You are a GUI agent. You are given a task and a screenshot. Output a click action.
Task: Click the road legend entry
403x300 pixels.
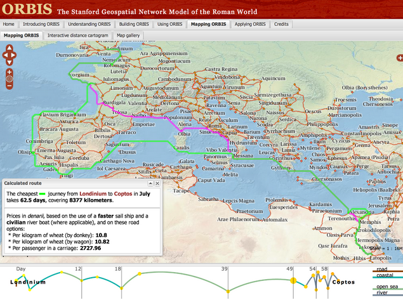point(381,269)
